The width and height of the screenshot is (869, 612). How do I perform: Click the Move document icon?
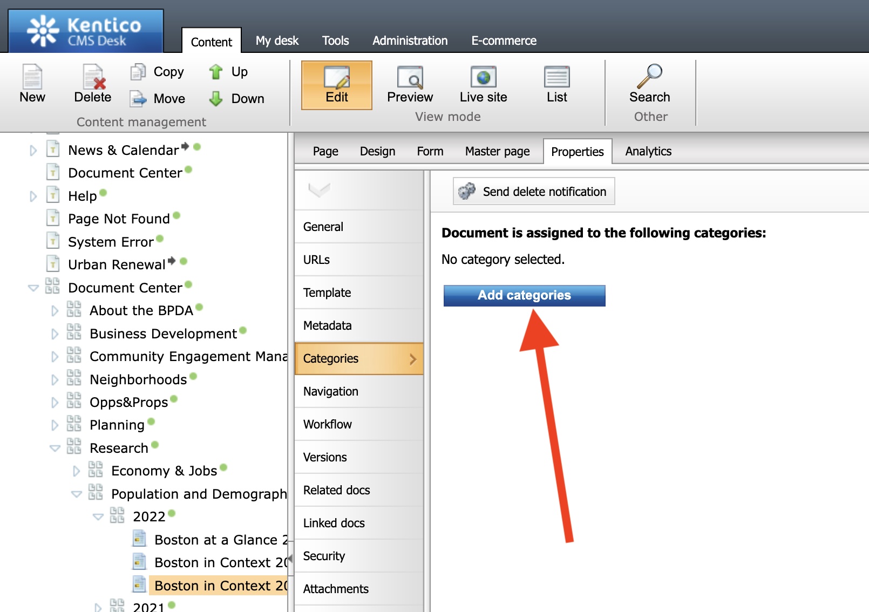[139, 99]
